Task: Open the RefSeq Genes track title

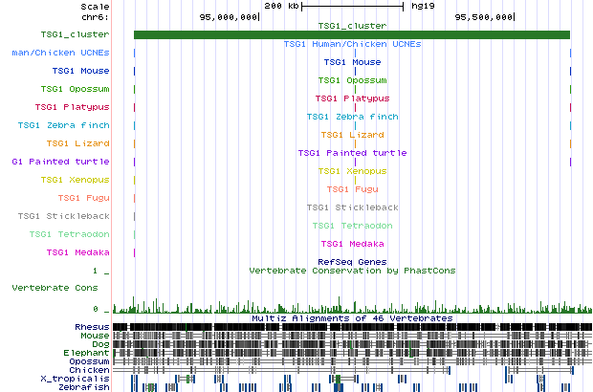Action: [x=352, y=261]
